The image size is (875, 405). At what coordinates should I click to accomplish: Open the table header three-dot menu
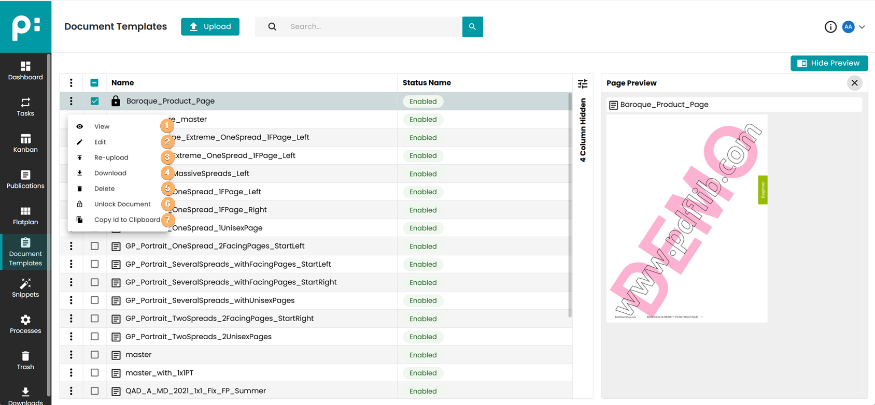click(x=71, y=83)
